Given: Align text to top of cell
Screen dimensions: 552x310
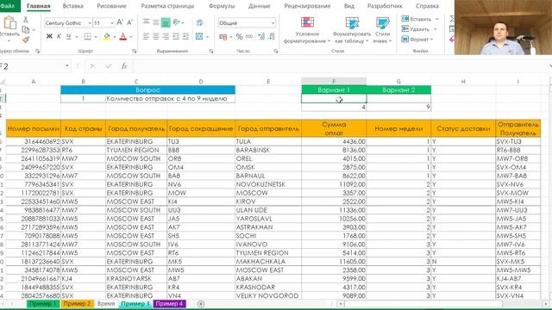Looking at the screenshot, I should pos(146,22).
